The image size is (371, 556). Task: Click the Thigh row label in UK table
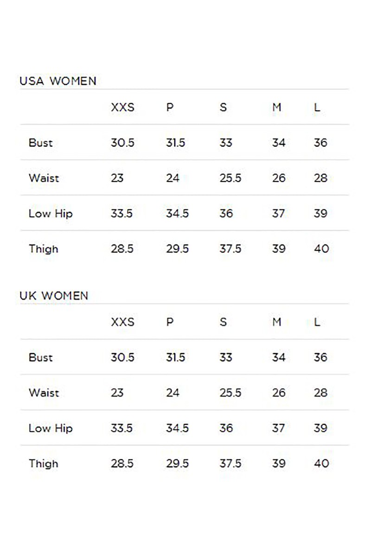(x=43, y=463)
